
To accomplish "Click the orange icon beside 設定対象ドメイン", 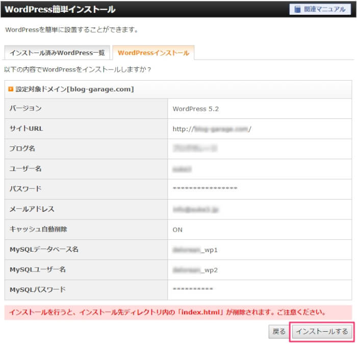I will (x=11, y=89).
